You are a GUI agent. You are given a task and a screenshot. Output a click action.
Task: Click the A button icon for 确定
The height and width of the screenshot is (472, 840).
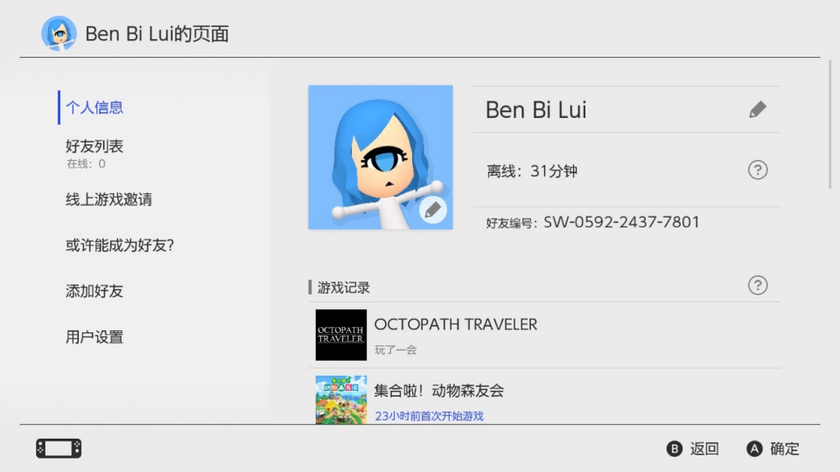point(754,448)
